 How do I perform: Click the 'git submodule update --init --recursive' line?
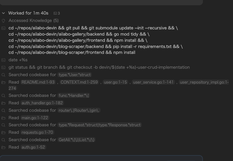pos(93,28)
